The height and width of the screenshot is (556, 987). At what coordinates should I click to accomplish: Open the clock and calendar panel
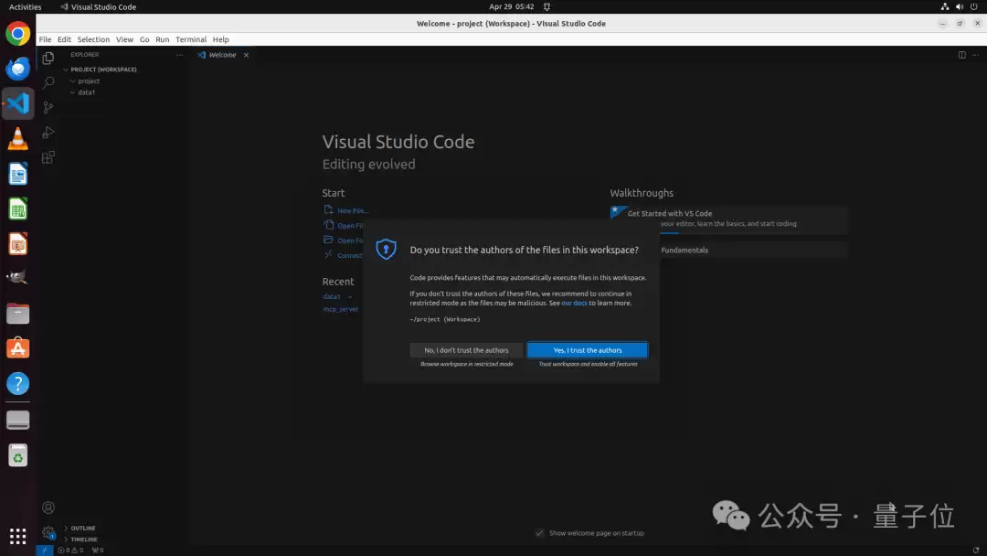(511, 7)
